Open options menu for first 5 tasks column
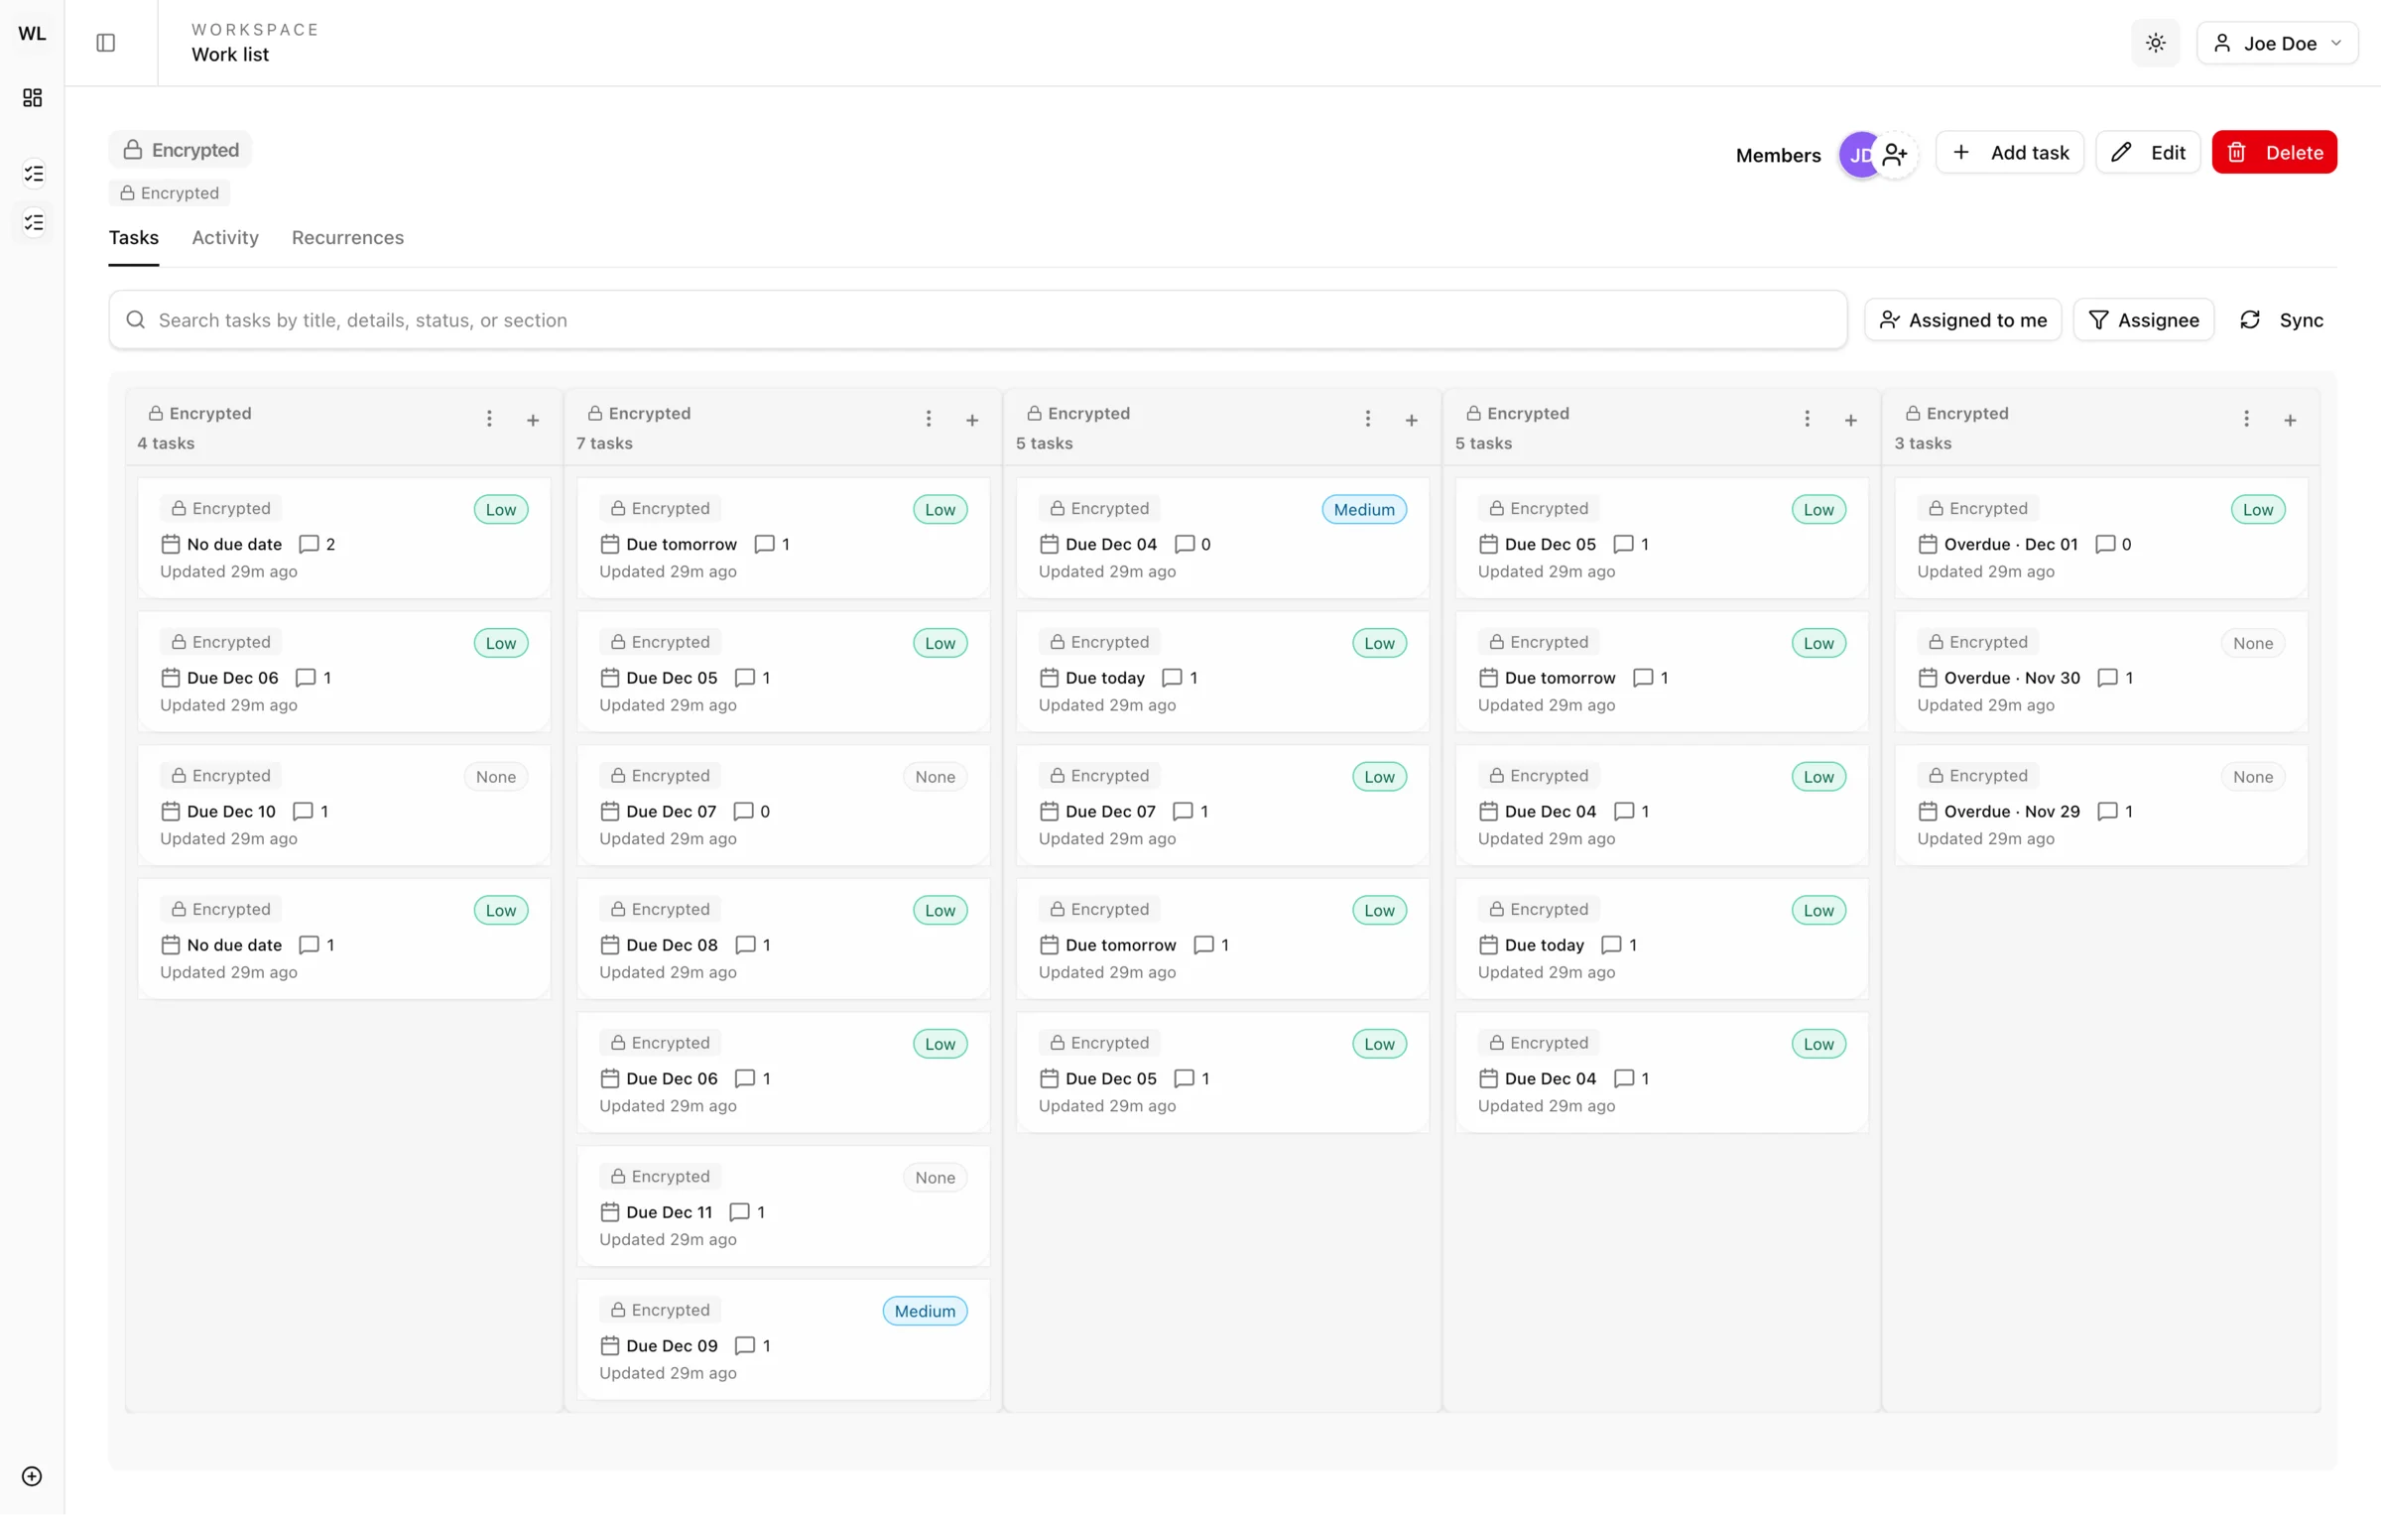 1367,419
